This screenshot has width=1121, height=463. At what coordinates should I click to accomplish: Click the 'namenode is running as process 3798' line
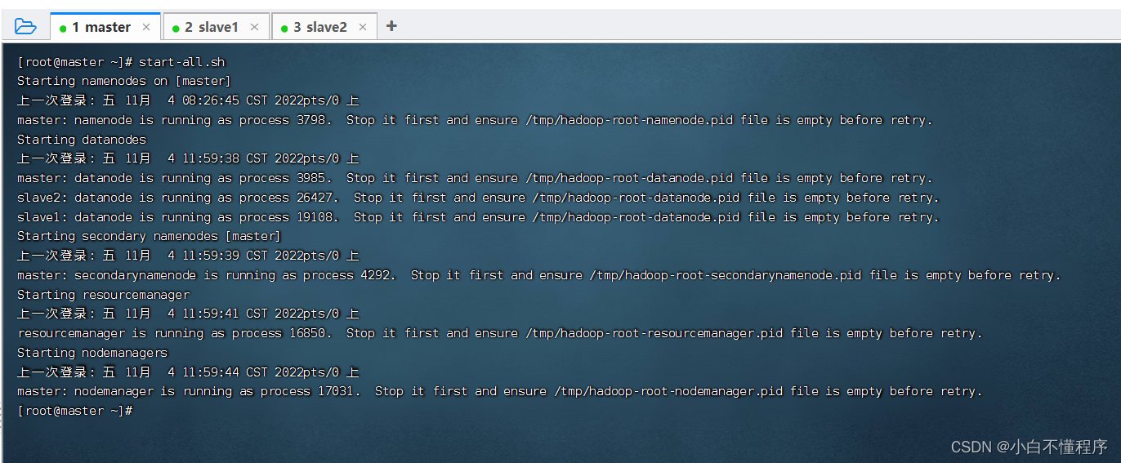click(x=475, y=120)
